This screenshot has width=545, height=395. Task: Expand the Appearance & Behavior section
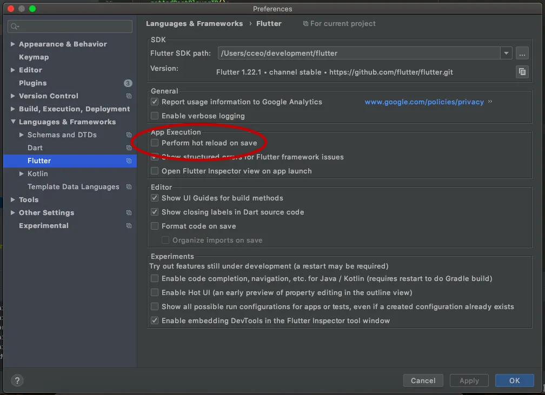(12, 44)
